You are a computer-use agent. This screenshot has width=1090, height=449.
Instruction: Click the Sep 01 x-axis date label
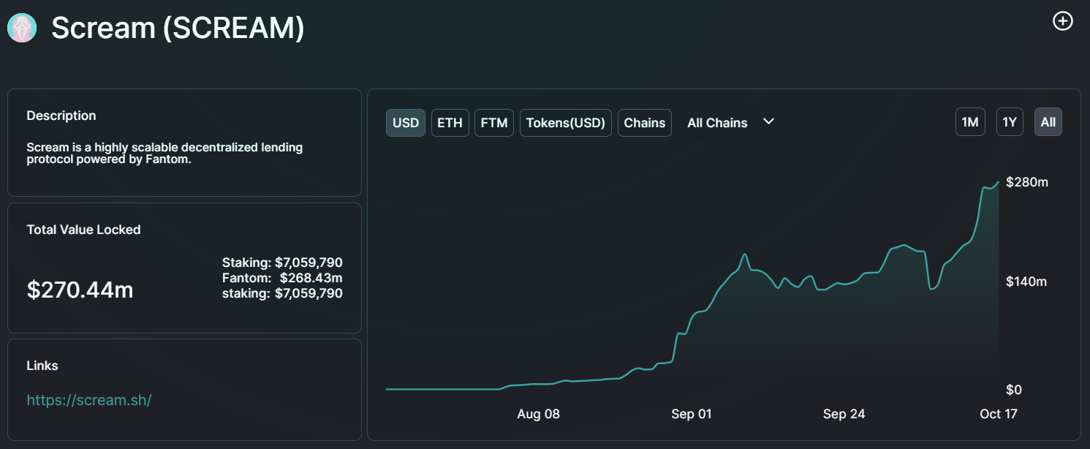(692, 414)
